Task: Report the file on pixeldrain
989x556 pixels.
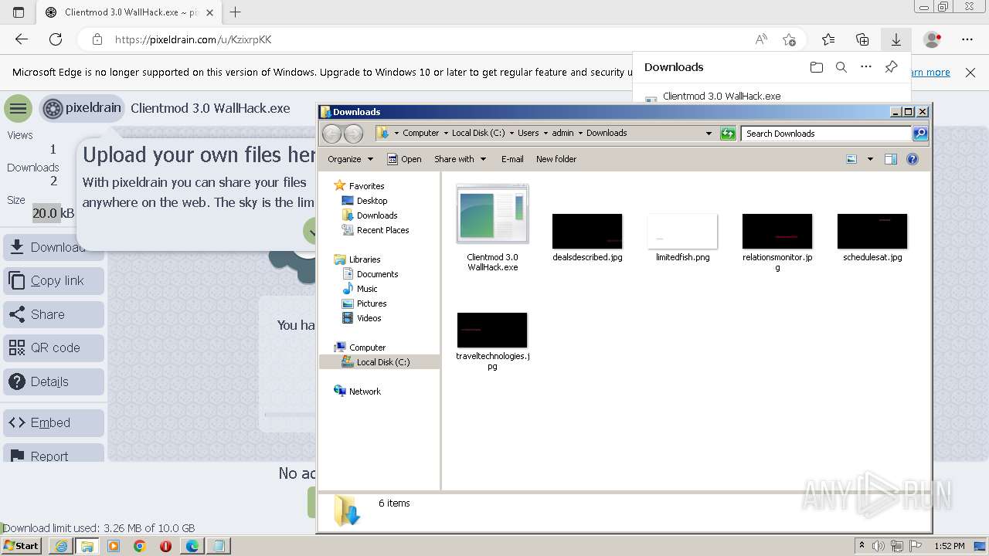Action: [x=53, y=453]
